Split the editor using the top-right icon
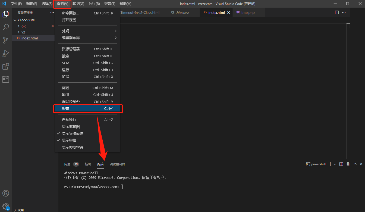 click(336, 12)
